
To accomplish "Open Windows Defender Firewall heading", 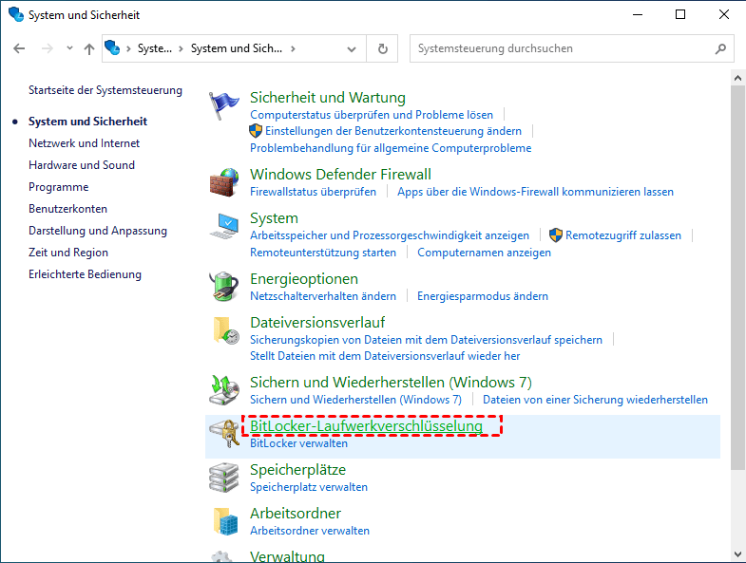I will click(x=340, y=175).
